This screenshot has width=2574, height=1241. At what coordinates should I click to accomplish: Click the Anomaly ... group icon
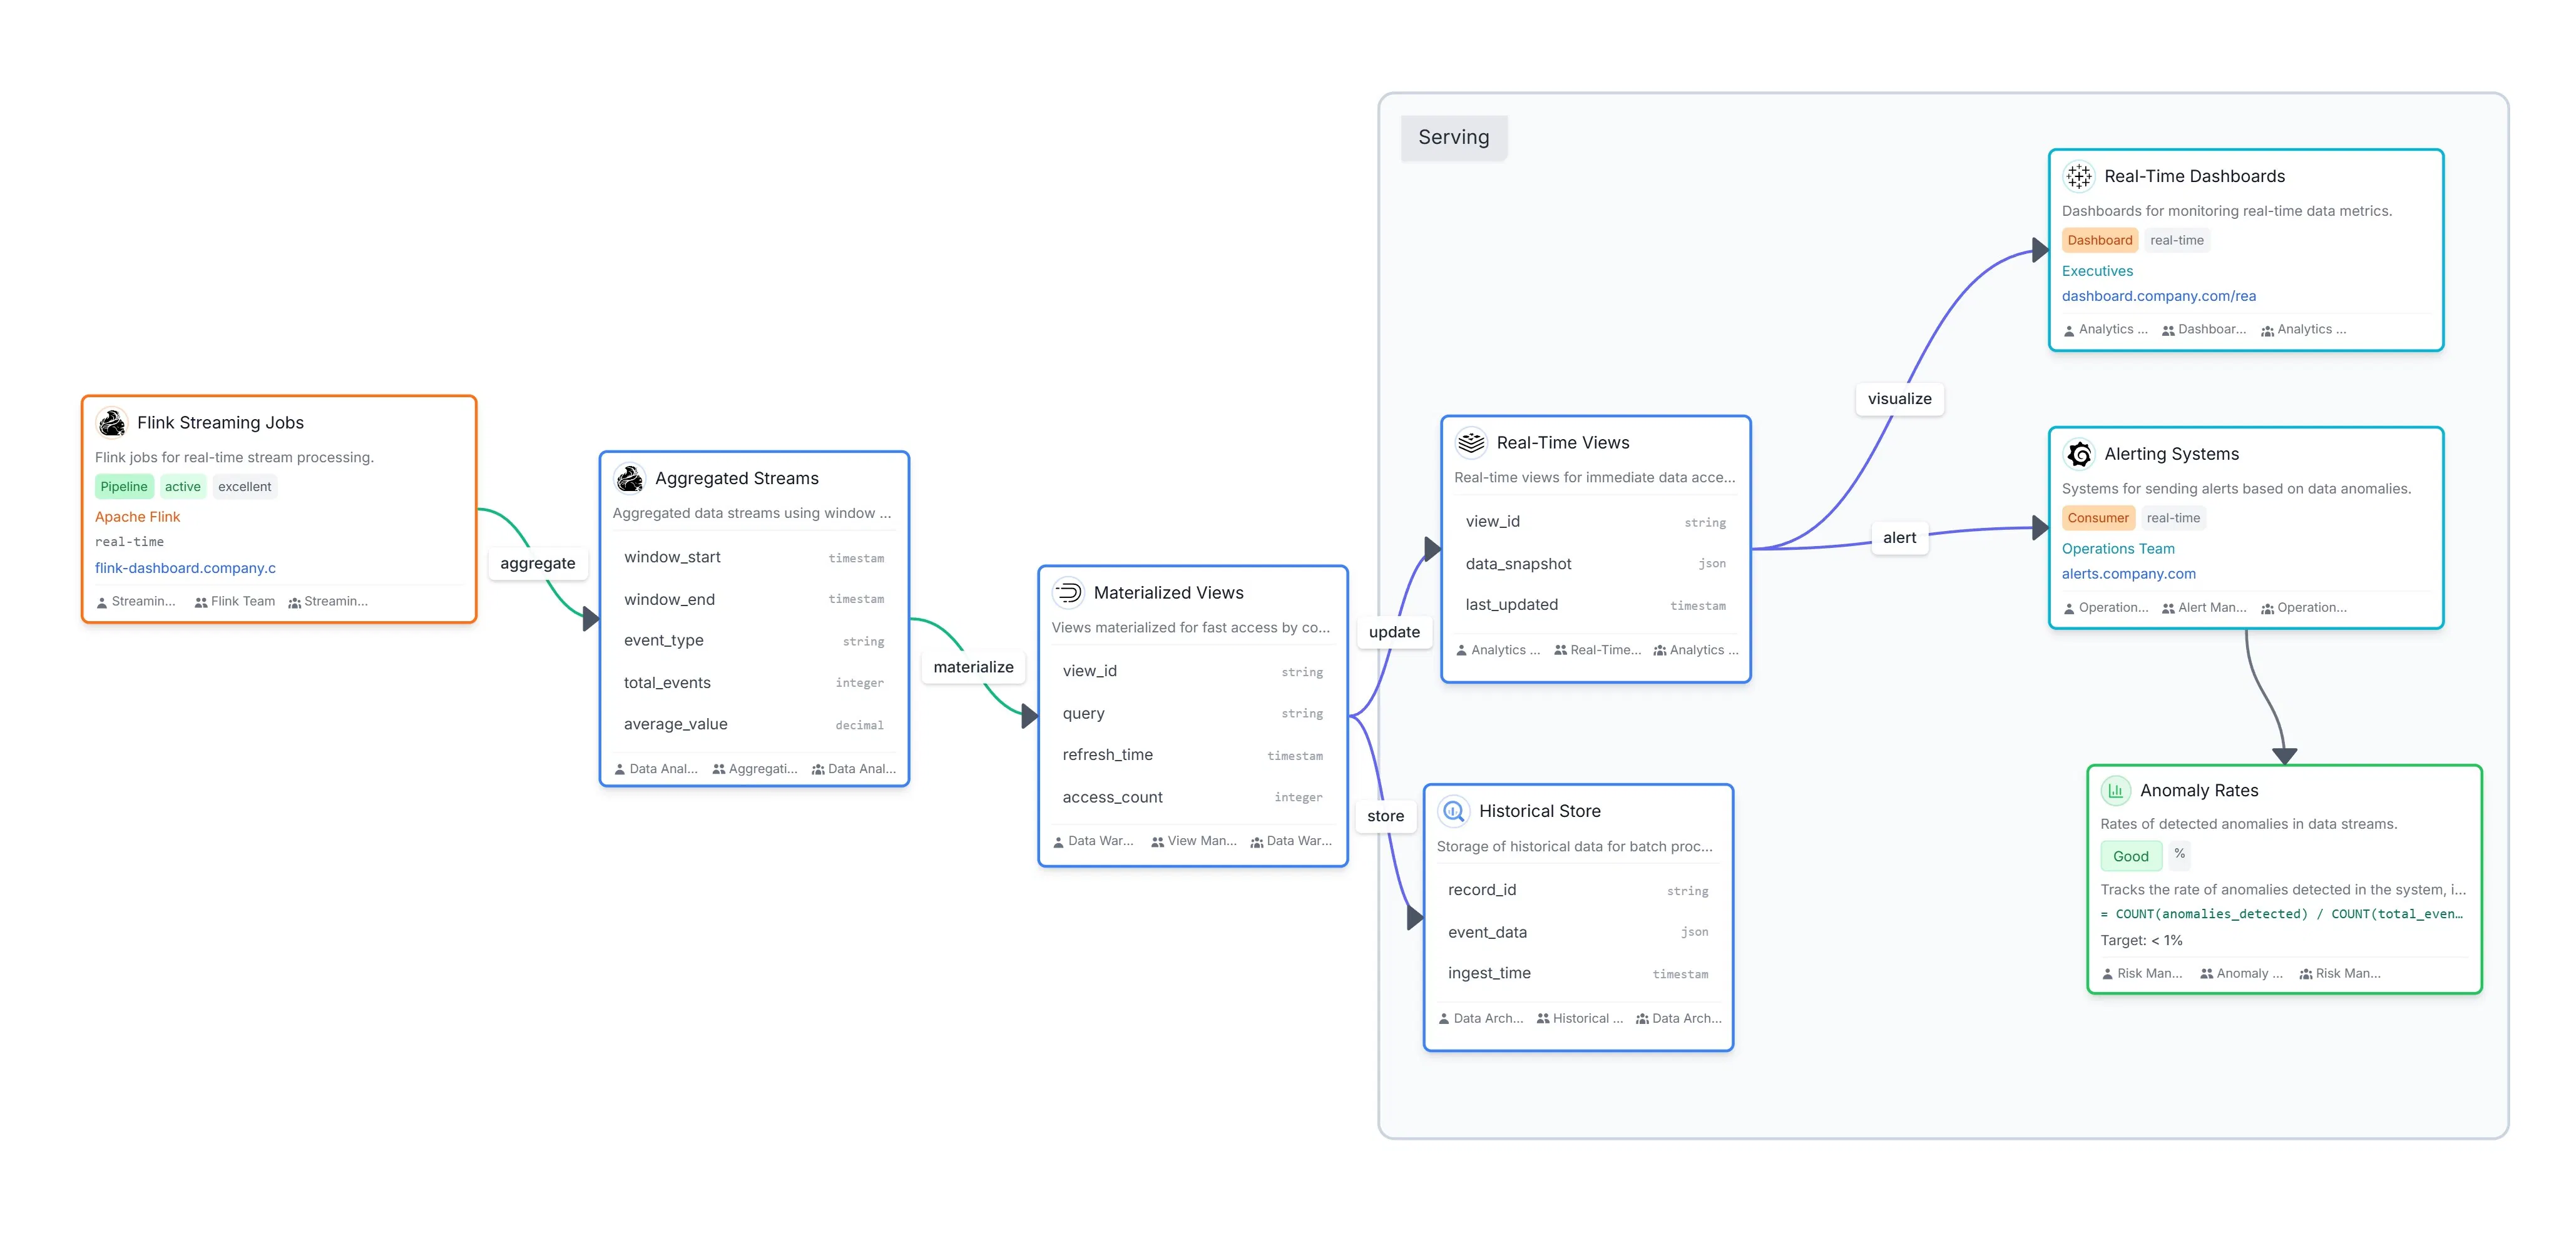point(2206,973)
